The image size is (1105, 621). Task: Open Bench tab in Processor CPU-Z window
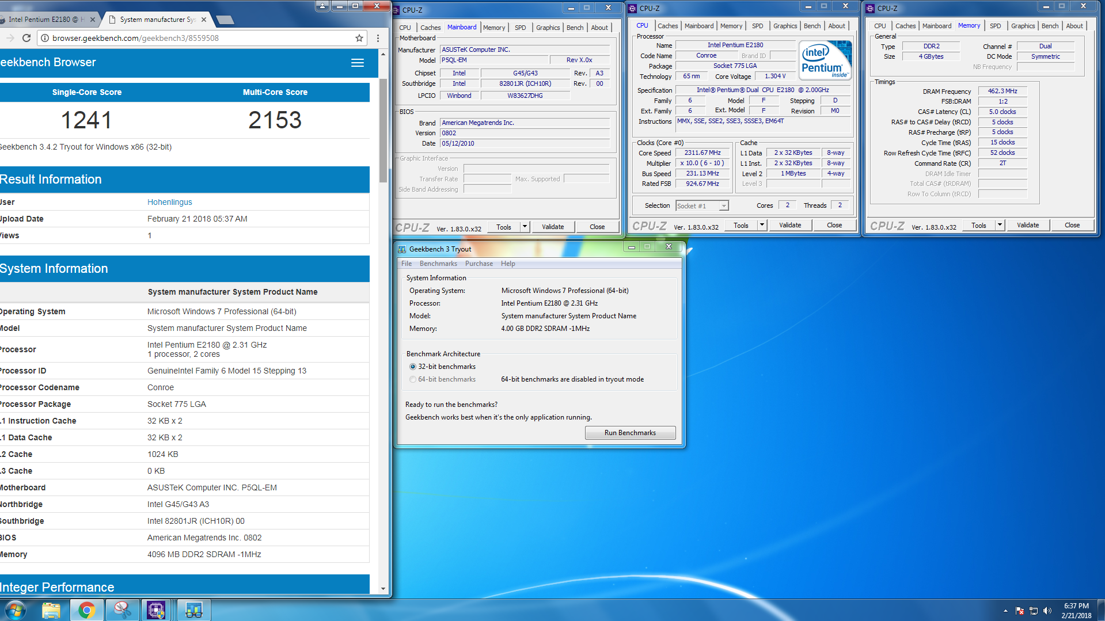812,26
